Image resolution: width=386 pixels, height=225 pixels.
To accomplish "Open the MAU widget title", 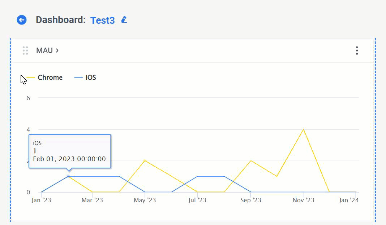I will point(44,50).
